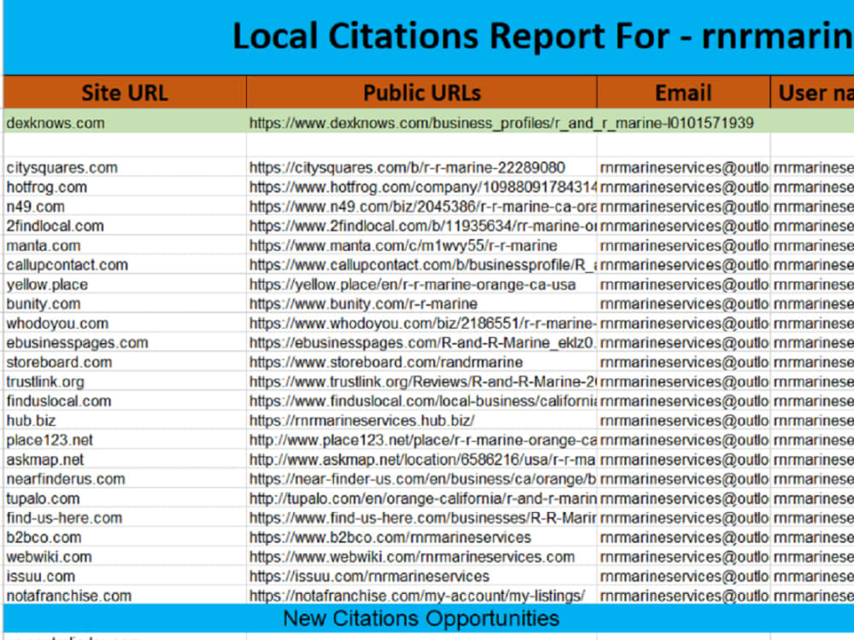Select the cell 'storeboard.com'
This screenshot has width=854, height=640.
tap(125, 362)
